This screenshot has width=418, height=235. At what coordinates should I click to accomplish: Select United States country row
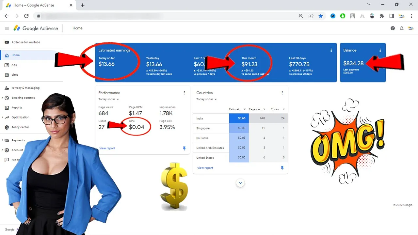[x=241, y=158]
